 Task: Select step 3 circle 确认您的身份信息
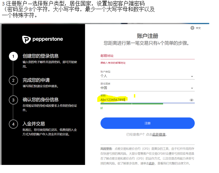pos(13,100)
